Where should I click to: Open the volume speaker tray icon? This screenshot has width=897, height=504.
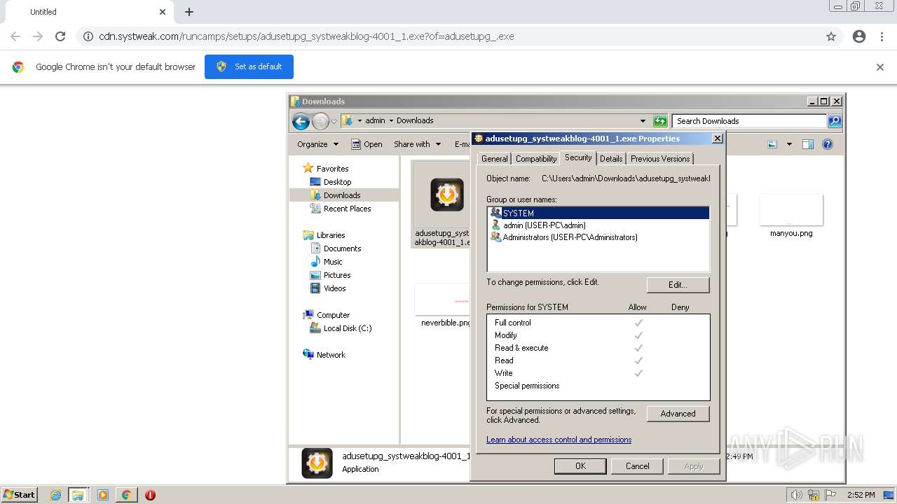tap(797, 495)
